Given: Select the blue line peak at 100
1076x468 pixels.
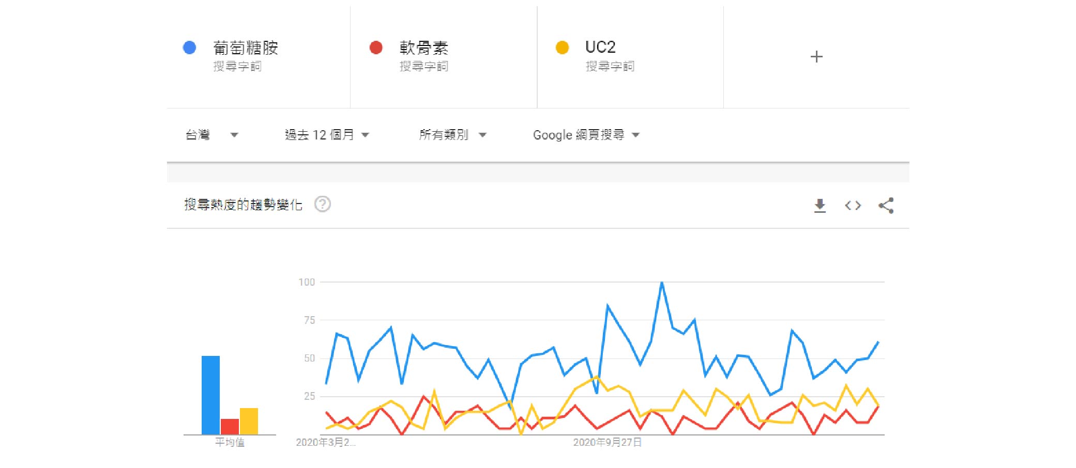Looking at the screenshot, I should 661,283.
